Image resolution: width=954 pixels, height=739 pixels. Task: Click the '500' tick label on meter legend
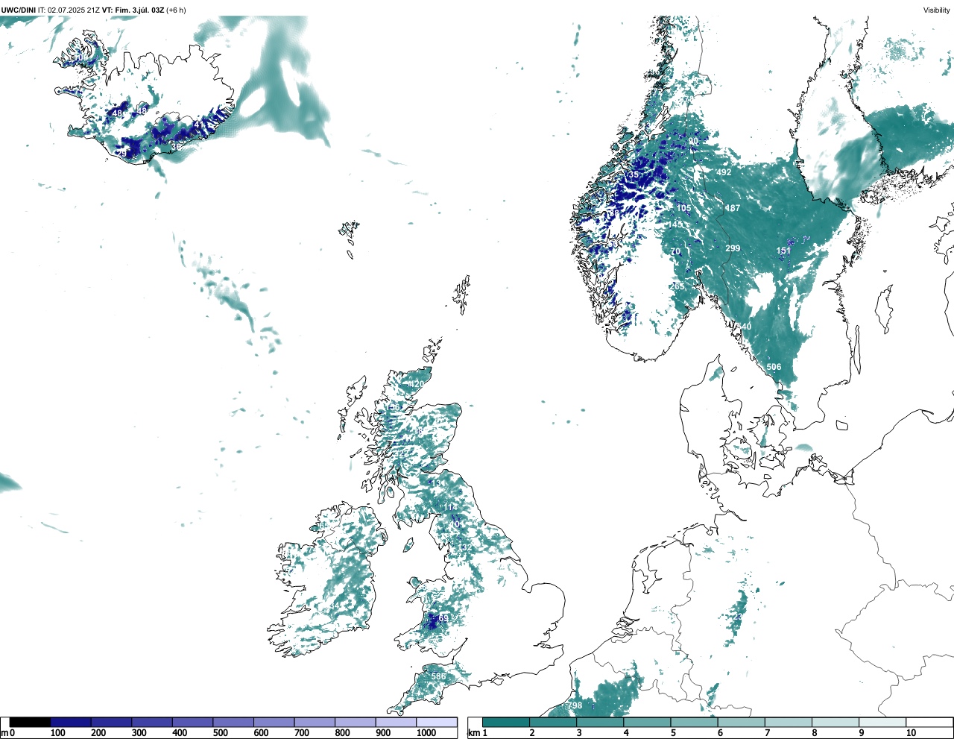pyautogui.click(x=221, y=733)
